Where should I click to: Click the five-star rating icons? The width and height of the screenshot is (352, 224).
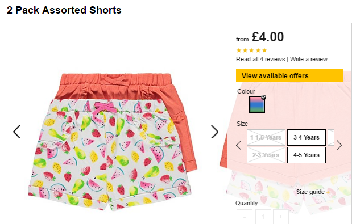pyautogui.click(x=251, y=50)
